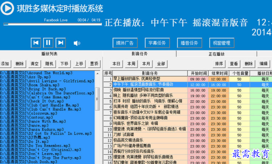This screenshot has width=272, height=164.
Task: Select Calabria On The Dancefloor.mp3
Action: (47, 93)
